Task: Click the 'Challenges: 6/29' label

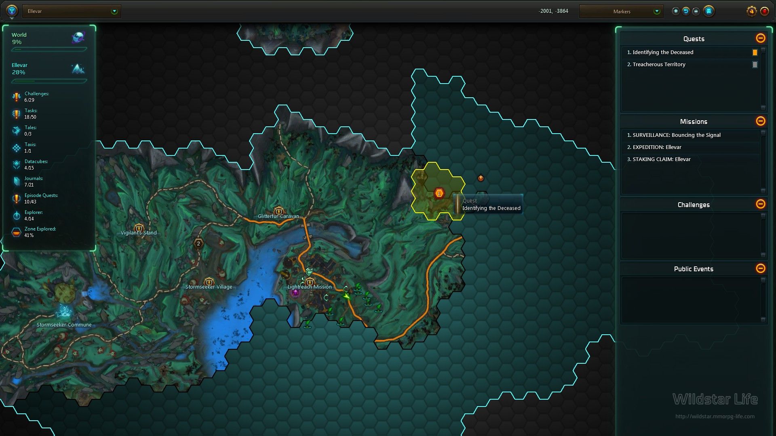Action: click(37, 97)
